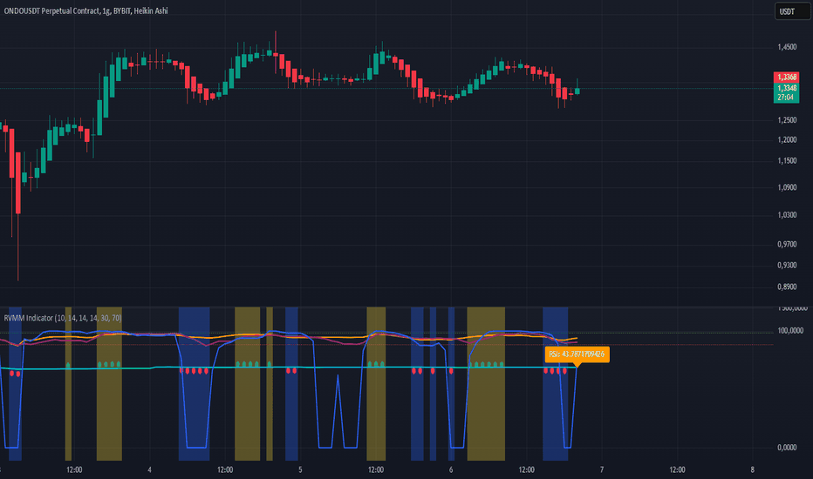The image size is (813, 479).
Task: Click the date label 7 on time axis
Action: [x=602, y=469]
